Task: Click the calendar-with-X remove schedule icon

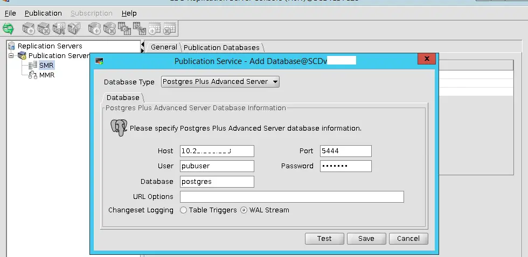Action: click(169, 28)
